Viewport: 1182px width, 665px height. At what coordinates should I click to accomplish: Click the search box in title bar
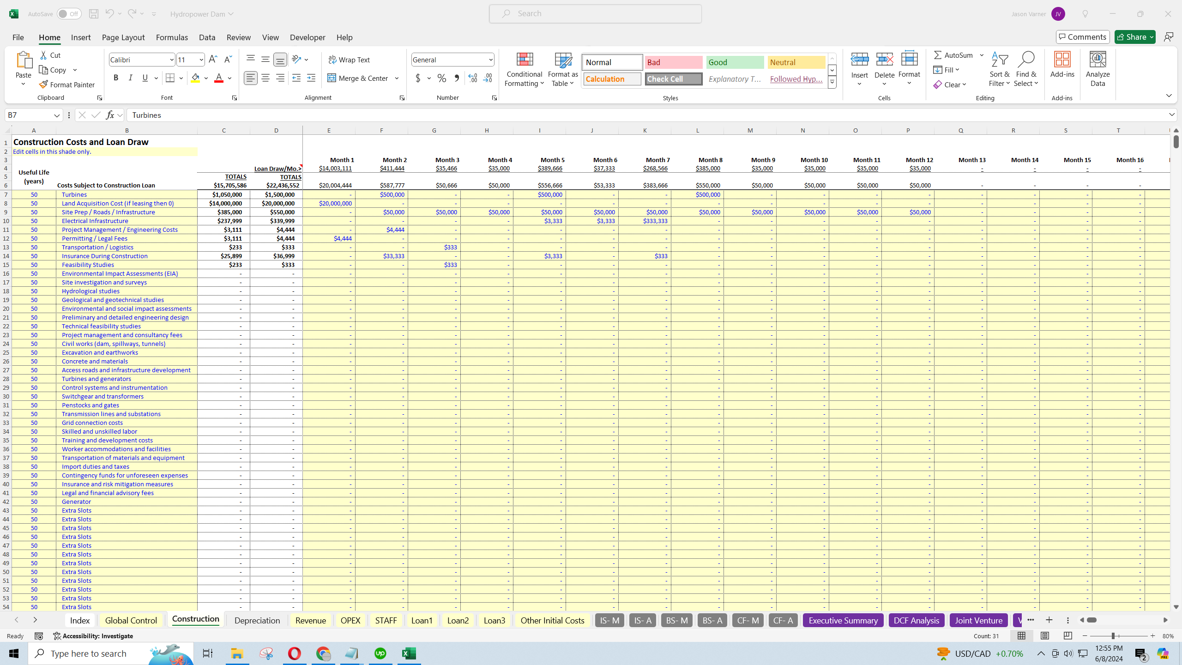[x=595, y=14]
